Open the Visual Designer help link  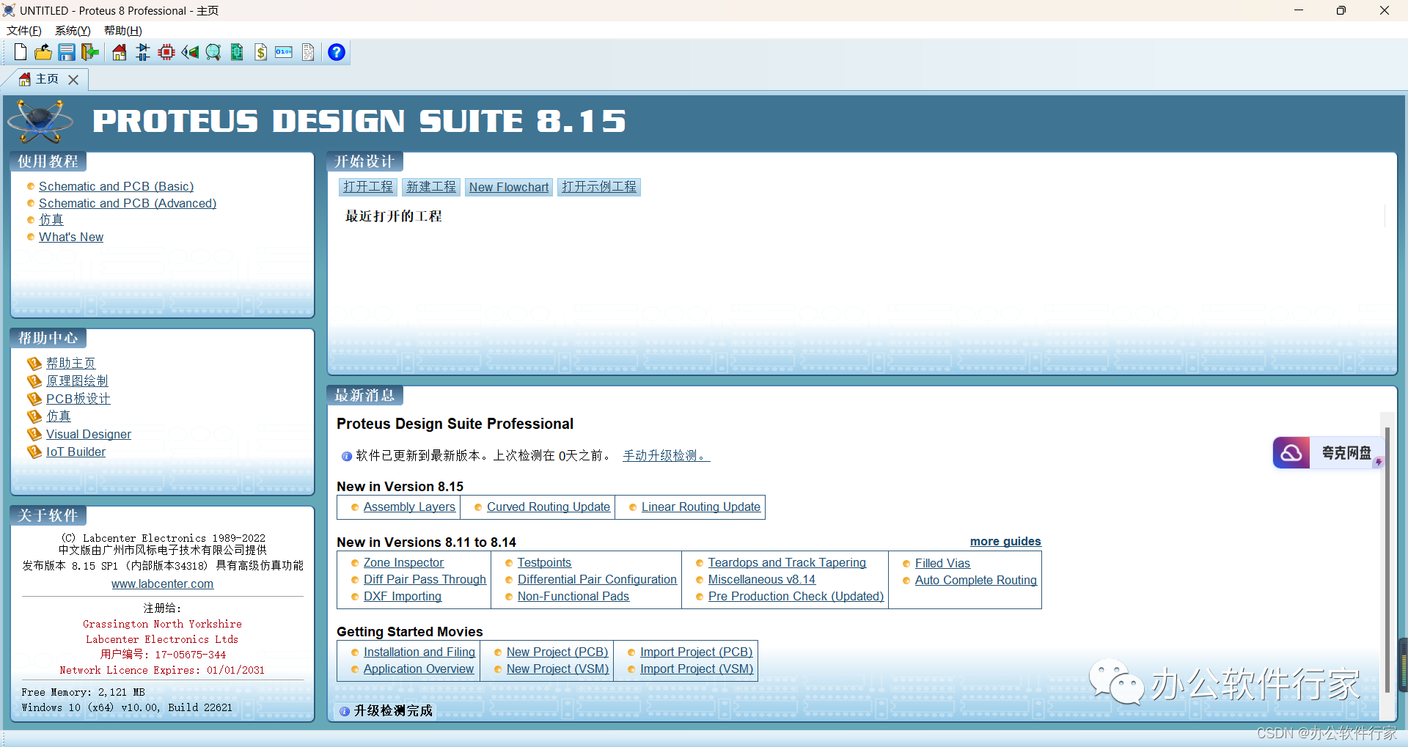click(89, 434)
